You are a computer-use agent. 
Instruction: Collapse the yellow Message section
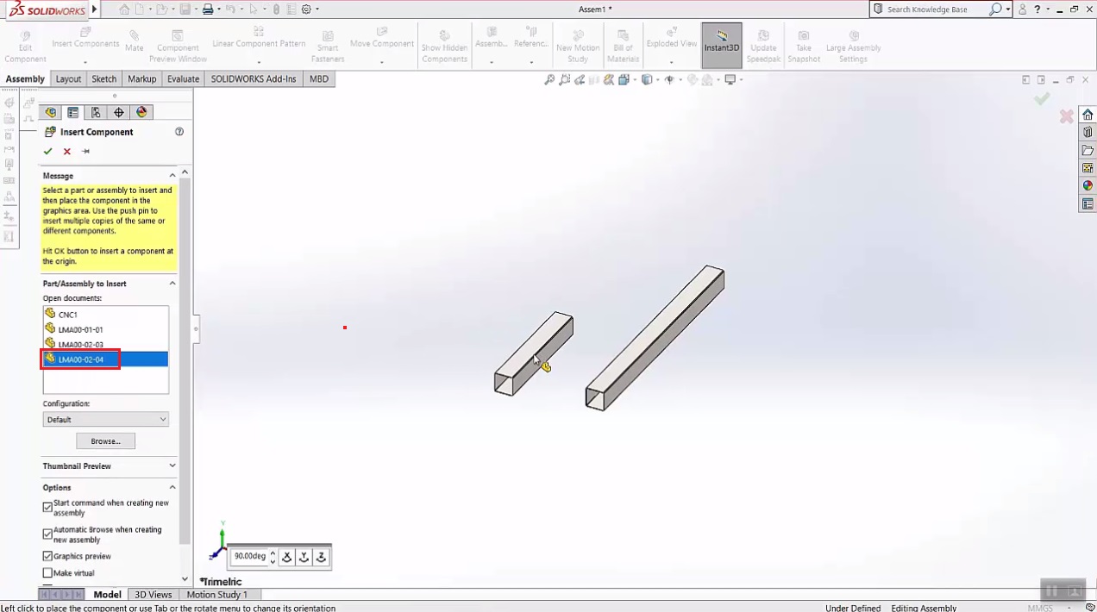(172, 175)
